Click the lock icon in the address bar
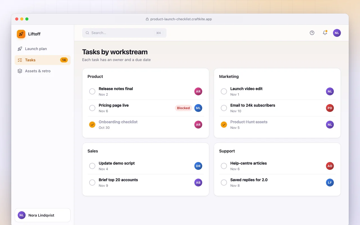 (147, 19)
